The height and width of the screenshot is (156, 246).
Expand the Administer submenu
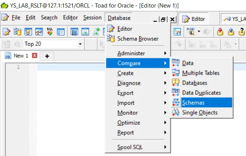click(x=138, y=54)
